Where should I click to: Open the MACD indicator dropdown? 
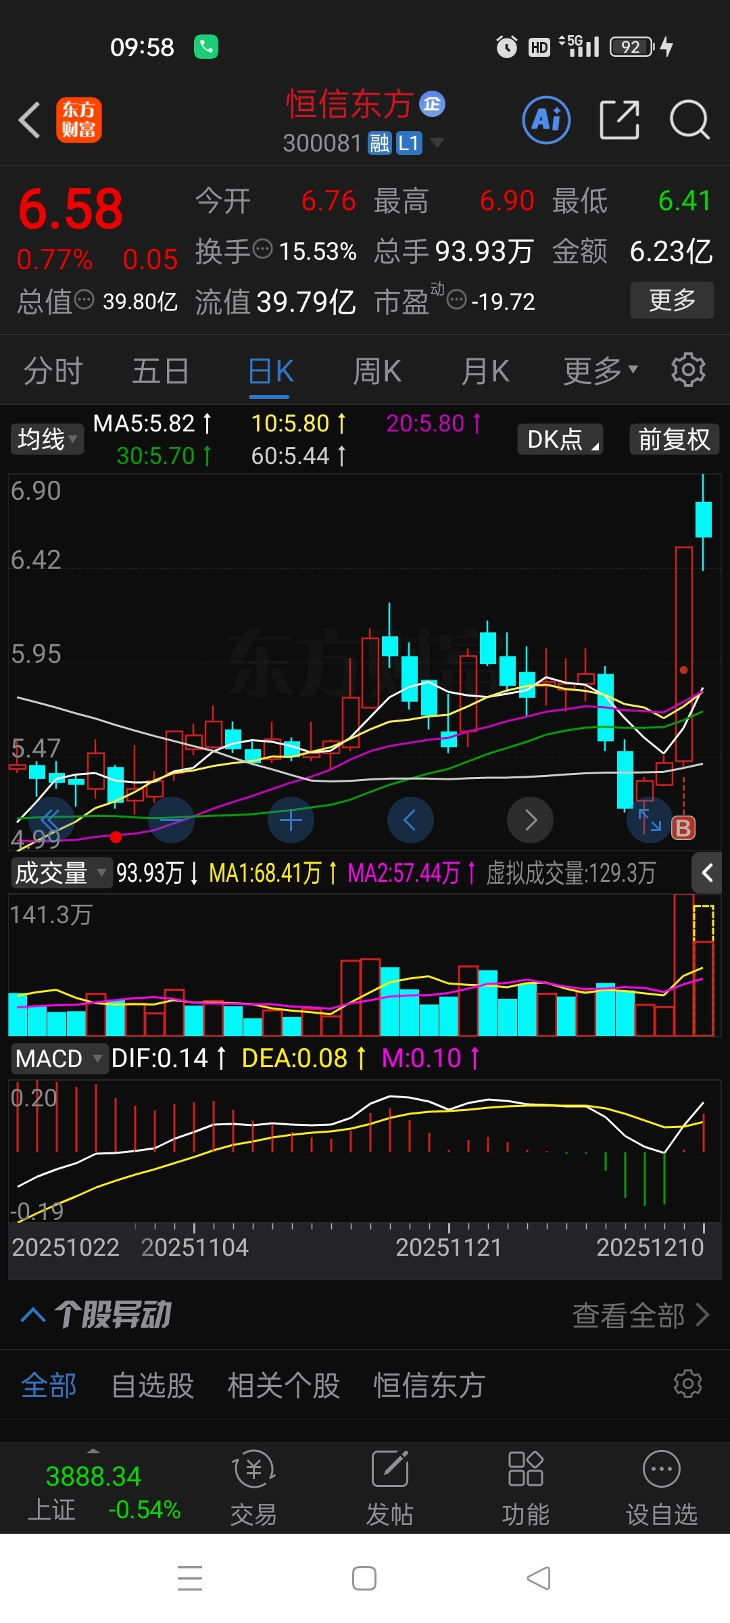[59, 1058]
